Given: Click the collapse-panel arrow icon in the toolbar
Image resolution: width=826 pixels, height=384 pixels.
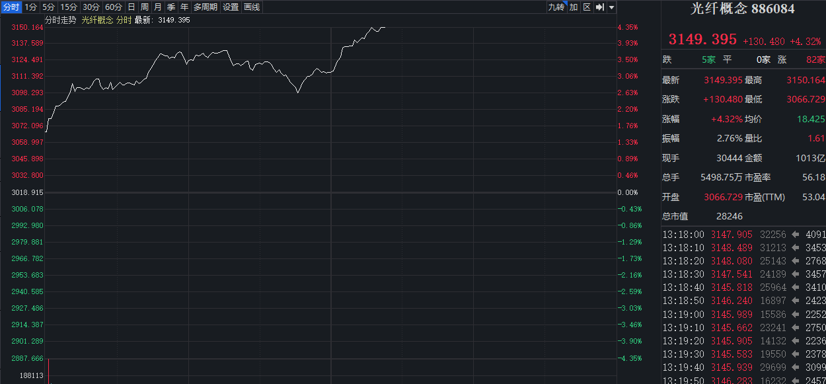Looking at the screenshot, I should (599, 7).
